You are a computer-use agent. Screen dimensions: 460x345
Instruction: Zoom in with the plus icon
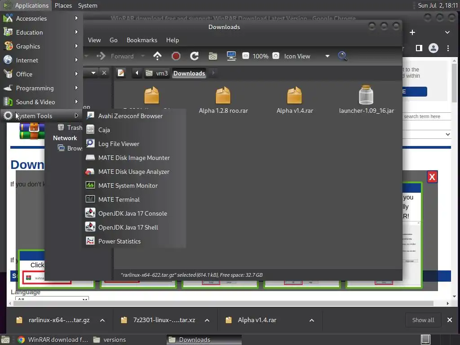[276, 56]
